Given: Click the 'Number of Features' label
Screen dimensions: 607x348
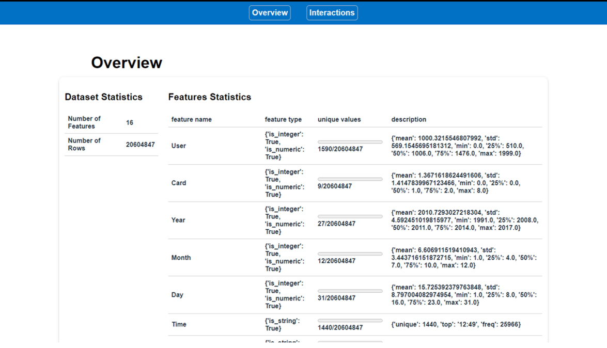Looking at the screenshot, I should 84,122.
